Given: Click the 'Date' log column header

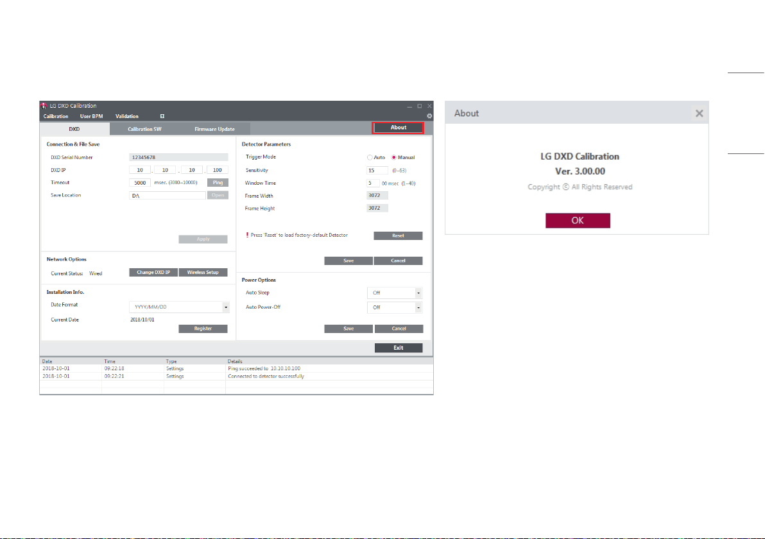Looking at the screenshot, I should point(47,361).
